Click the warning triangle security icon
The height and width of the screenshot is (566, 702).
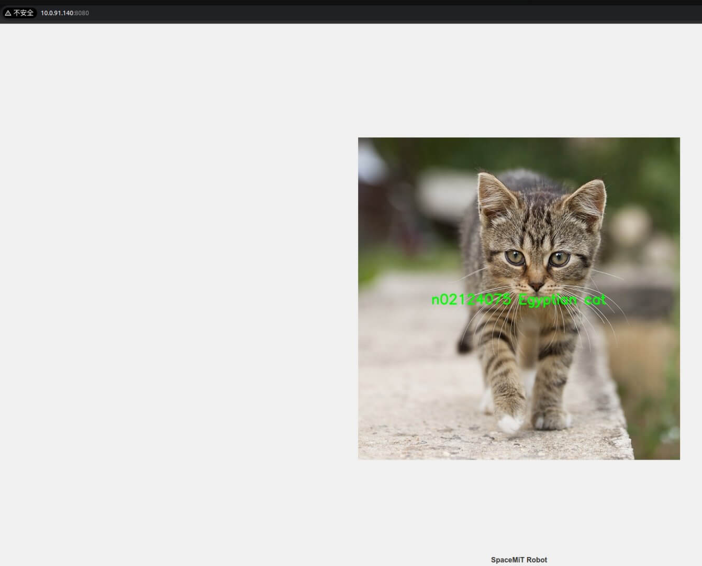coord(8,13)
